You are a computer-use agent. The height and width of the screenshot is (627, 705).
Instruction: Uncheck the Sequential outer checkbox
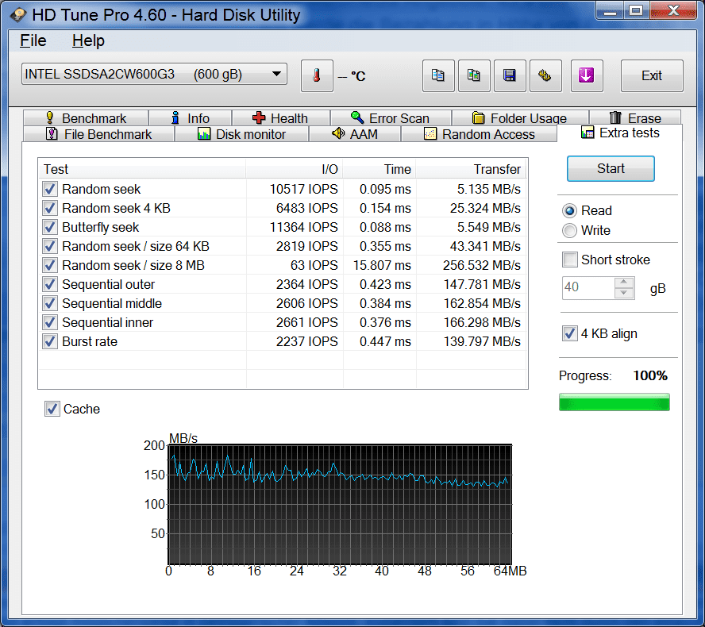pos(50,284)
